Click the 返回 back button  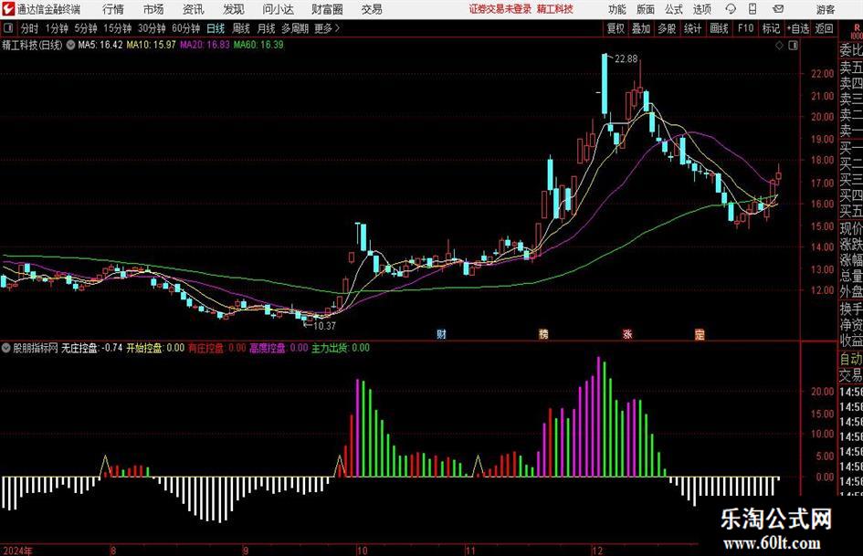point(824,28)
